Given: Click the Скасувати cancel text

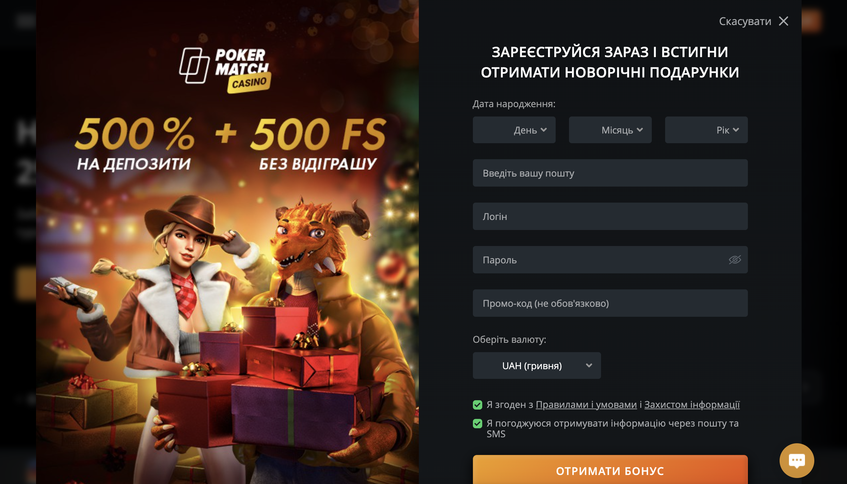Looking at the screenshot, I should click(x=745, y=21).
